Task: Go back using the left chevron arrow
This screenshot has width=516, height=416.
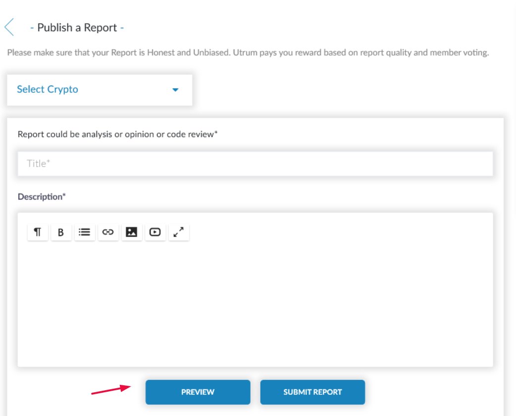Action: [9, 27]
